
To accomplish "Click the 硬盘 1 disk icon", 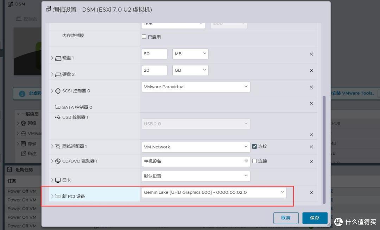I will [58, 58].
